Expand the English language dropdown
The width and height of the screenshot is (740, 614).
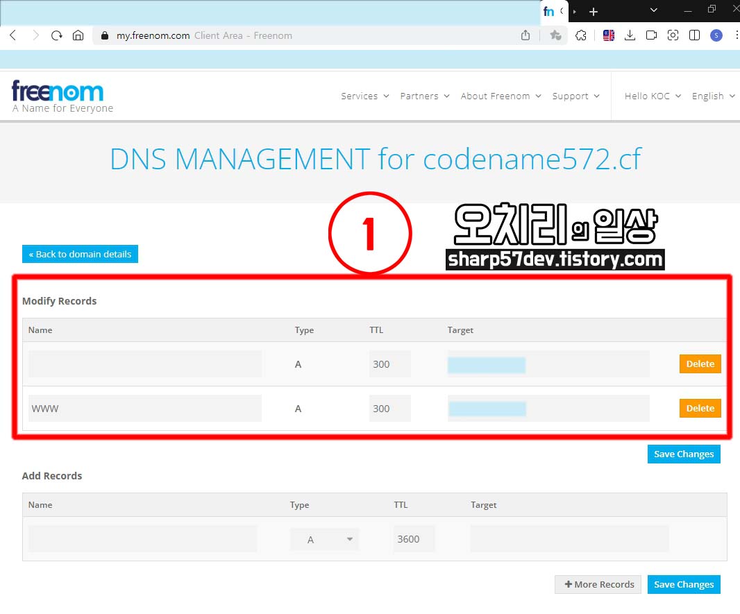coord(713,96)
